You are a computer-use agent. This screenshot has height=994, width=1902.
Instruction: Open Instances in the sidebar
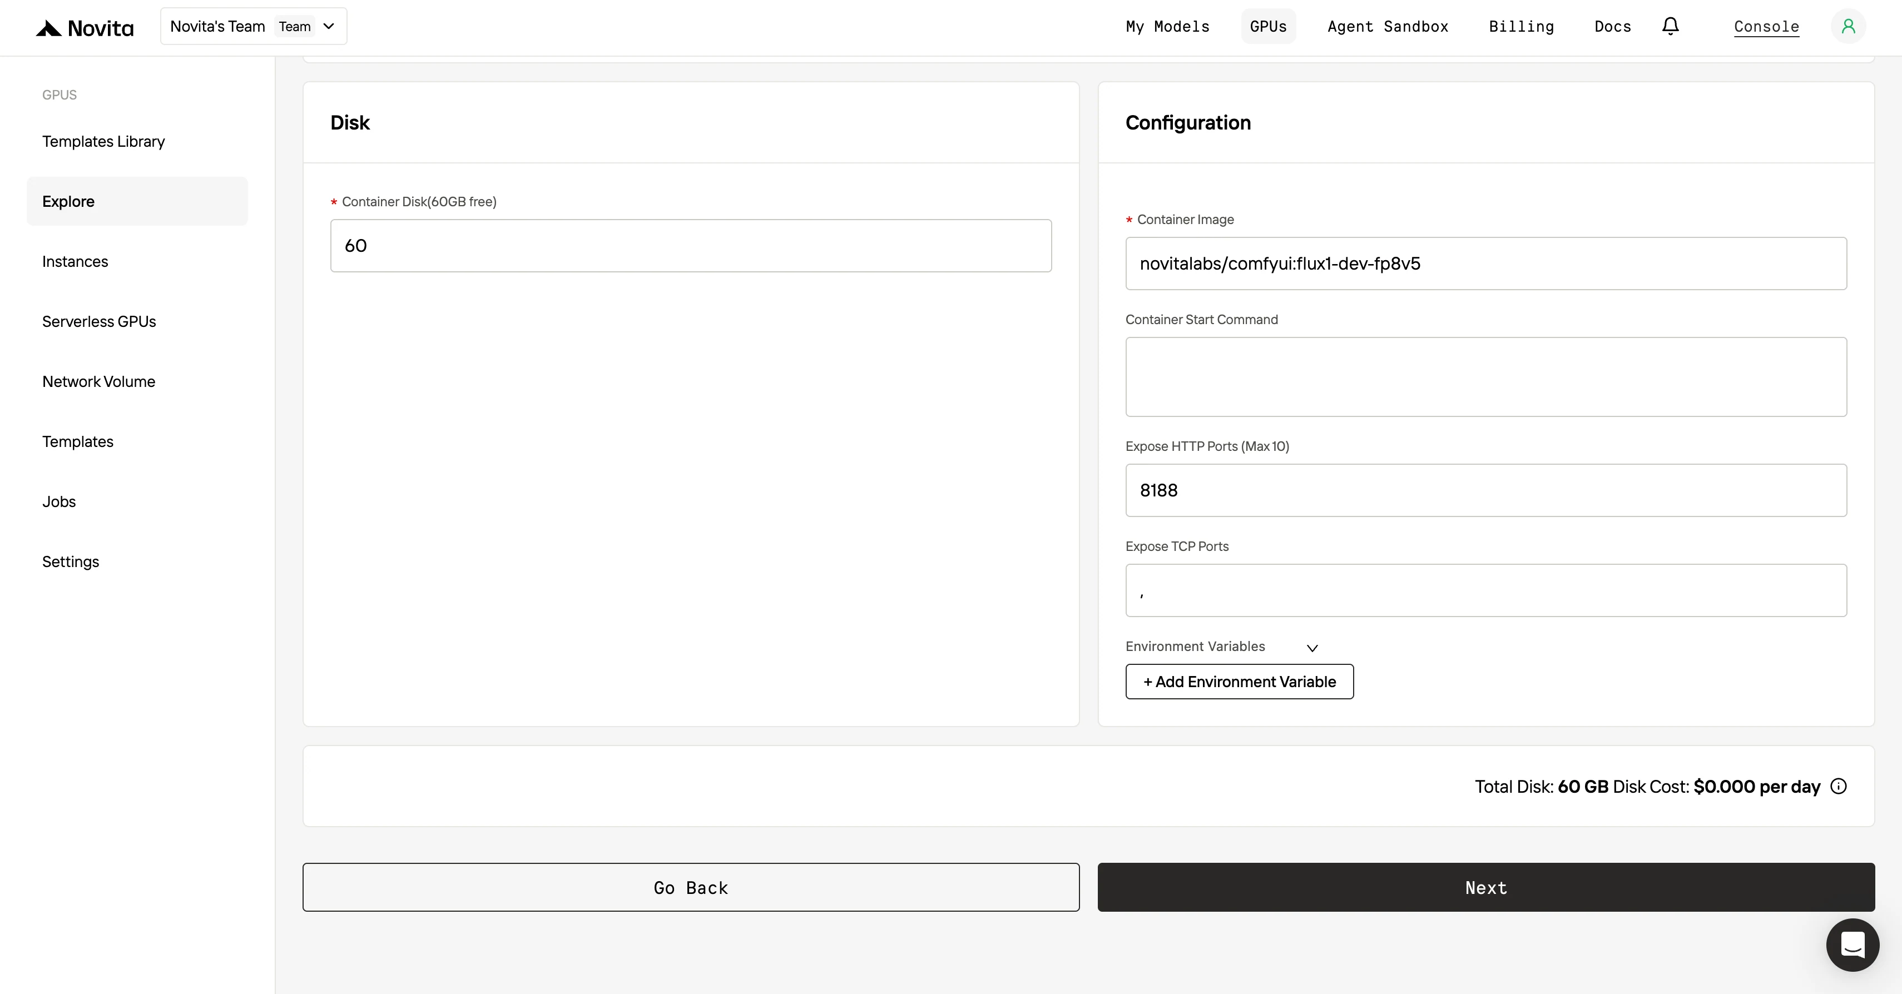pyautogui.click(x=137, y=261)
